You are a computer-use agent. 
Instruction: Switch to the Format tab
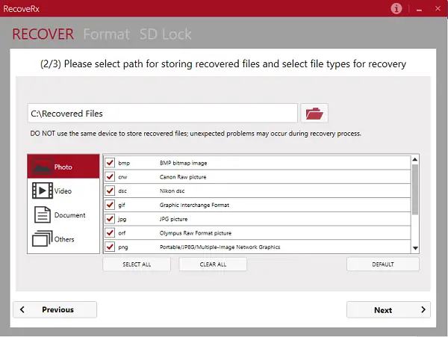coord(106,34)
